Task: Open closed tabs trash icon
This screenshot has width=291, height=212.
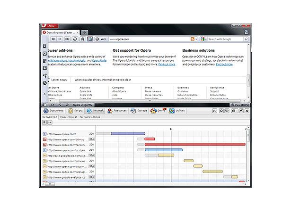Action: point(246,32)
